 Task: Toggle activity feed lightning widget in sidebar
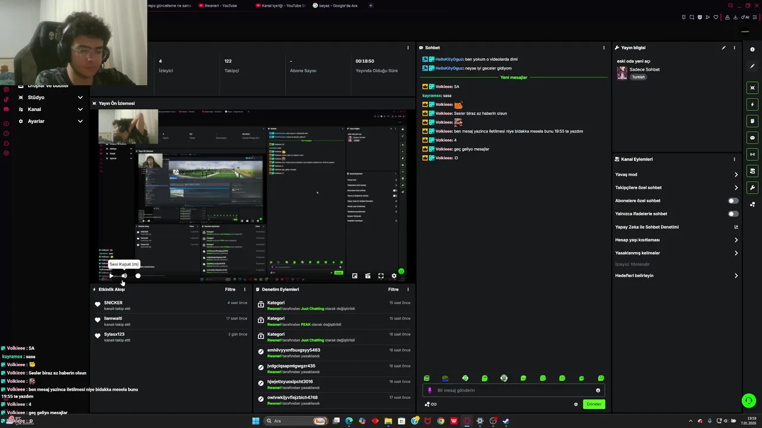coord(752,105)
